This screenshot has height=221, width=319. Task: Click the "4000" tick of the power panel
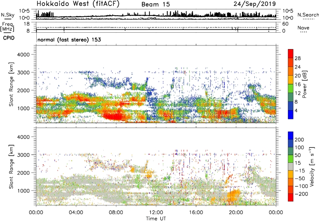pos(23,55)
